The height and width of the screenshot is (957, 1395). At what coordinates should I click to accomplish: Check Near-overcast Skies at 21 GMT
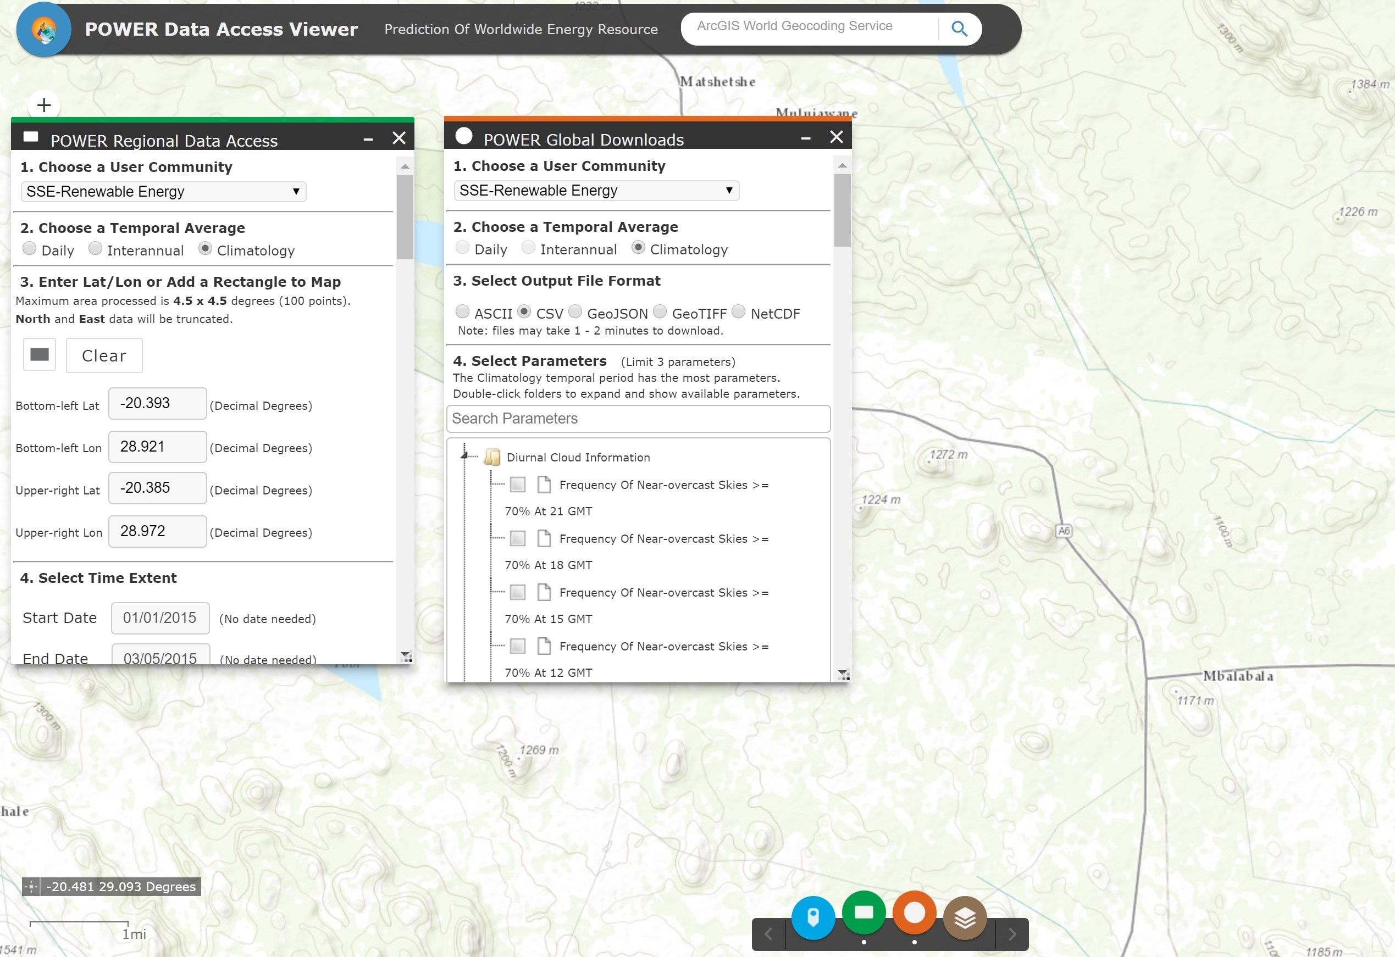[517, 485]
